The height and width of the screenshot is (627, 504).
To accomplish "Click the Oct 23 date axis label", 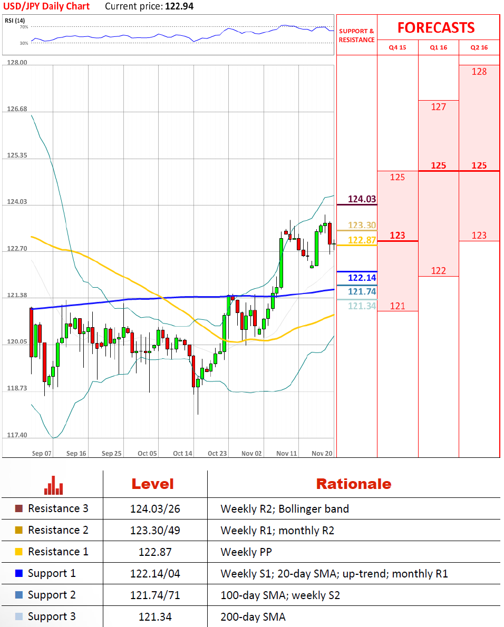I will [x=217, y=453].
